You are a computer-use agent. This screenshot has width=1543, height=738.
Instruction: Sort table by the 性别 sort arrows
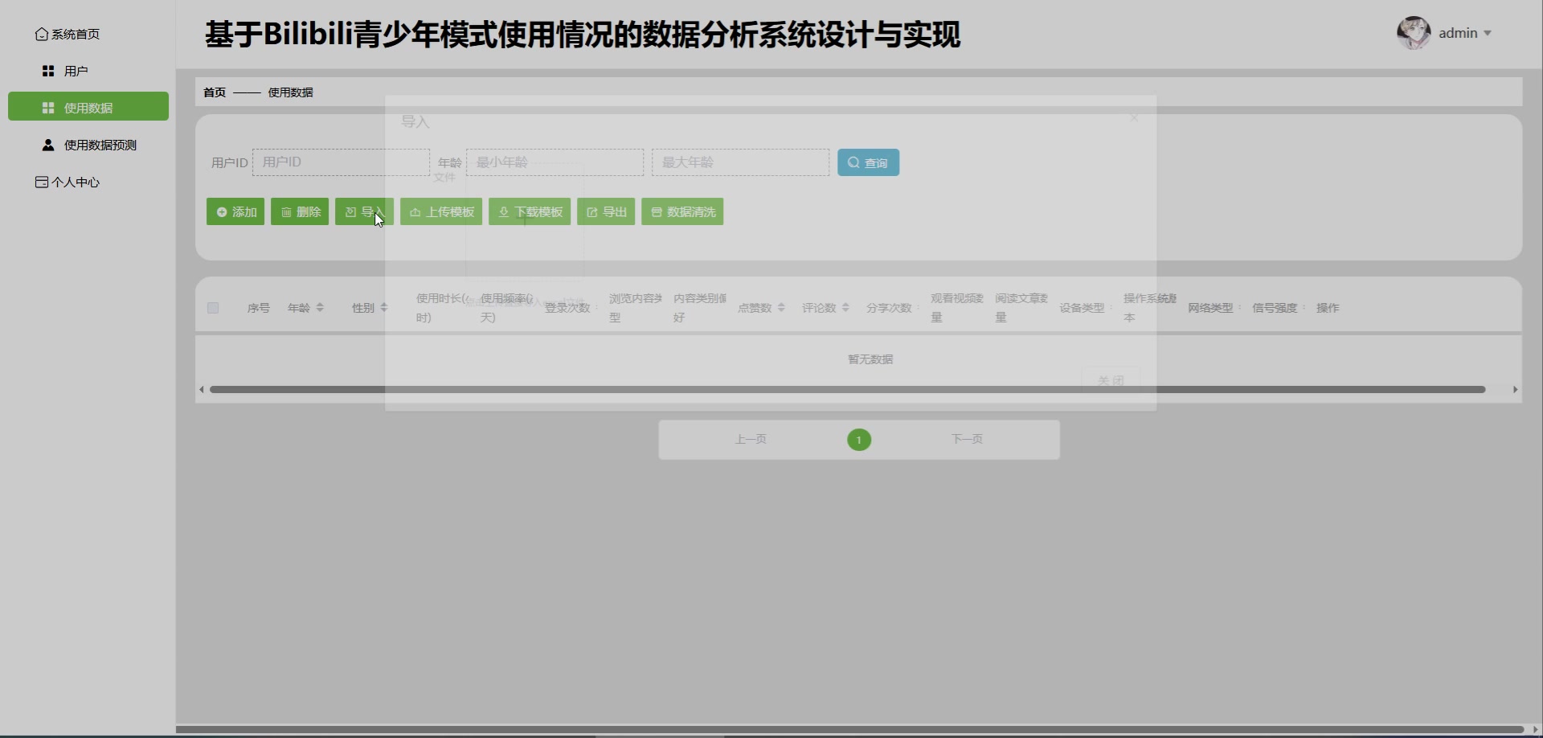(384, 308)
